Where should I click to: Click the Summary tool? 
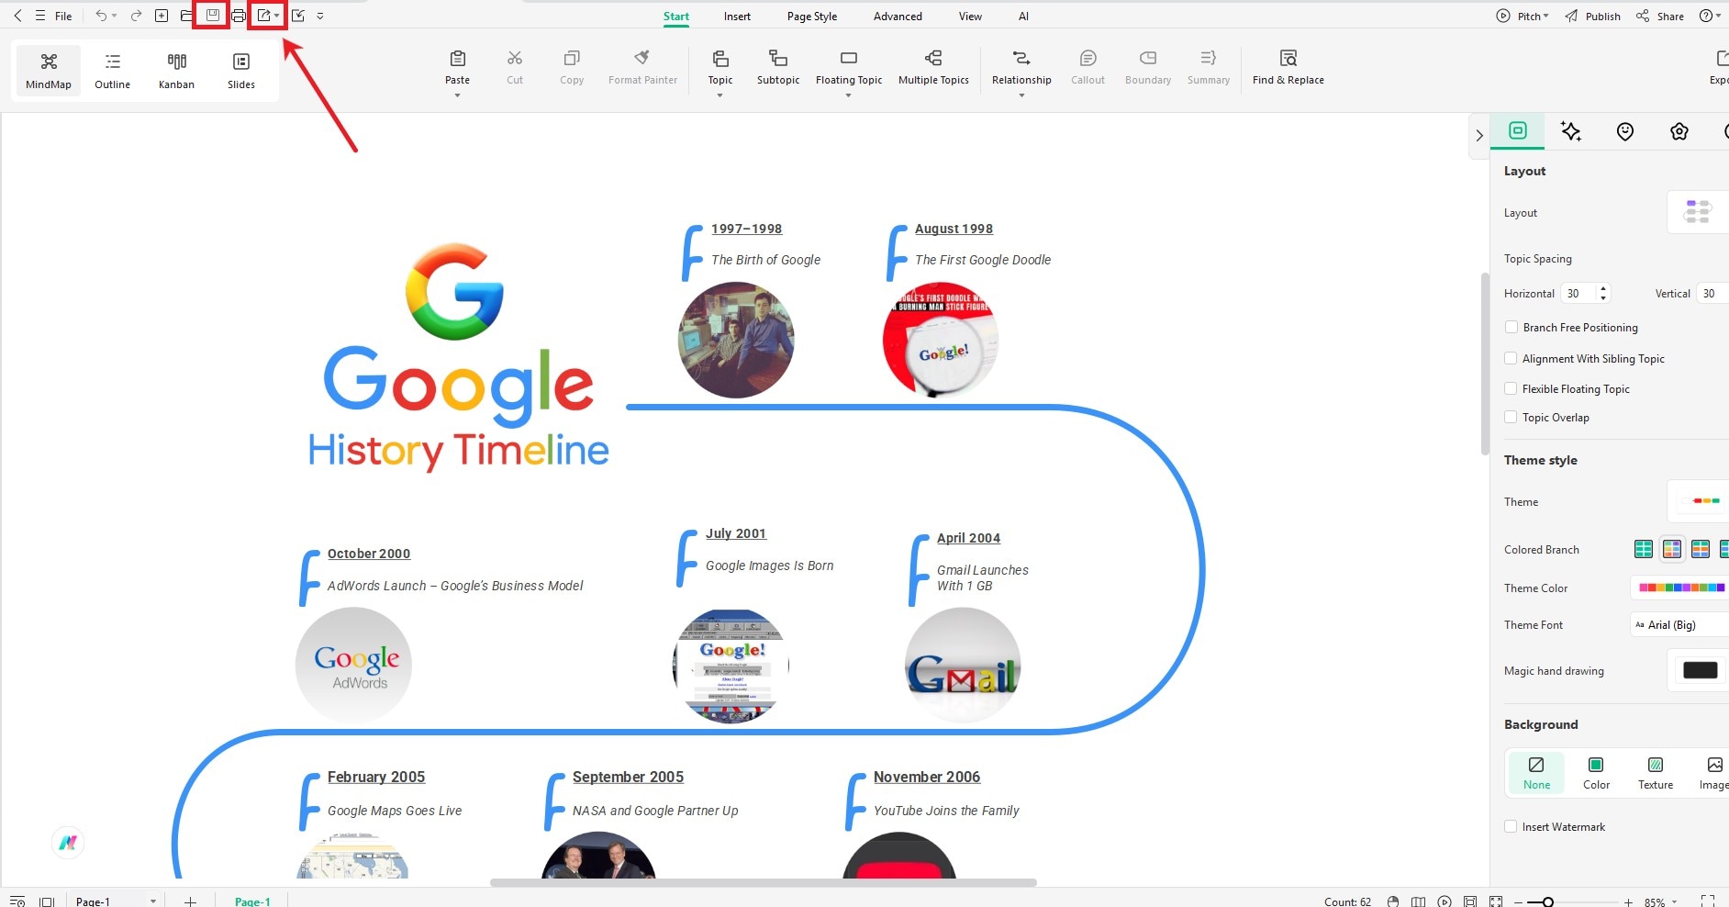point(1209,68)
